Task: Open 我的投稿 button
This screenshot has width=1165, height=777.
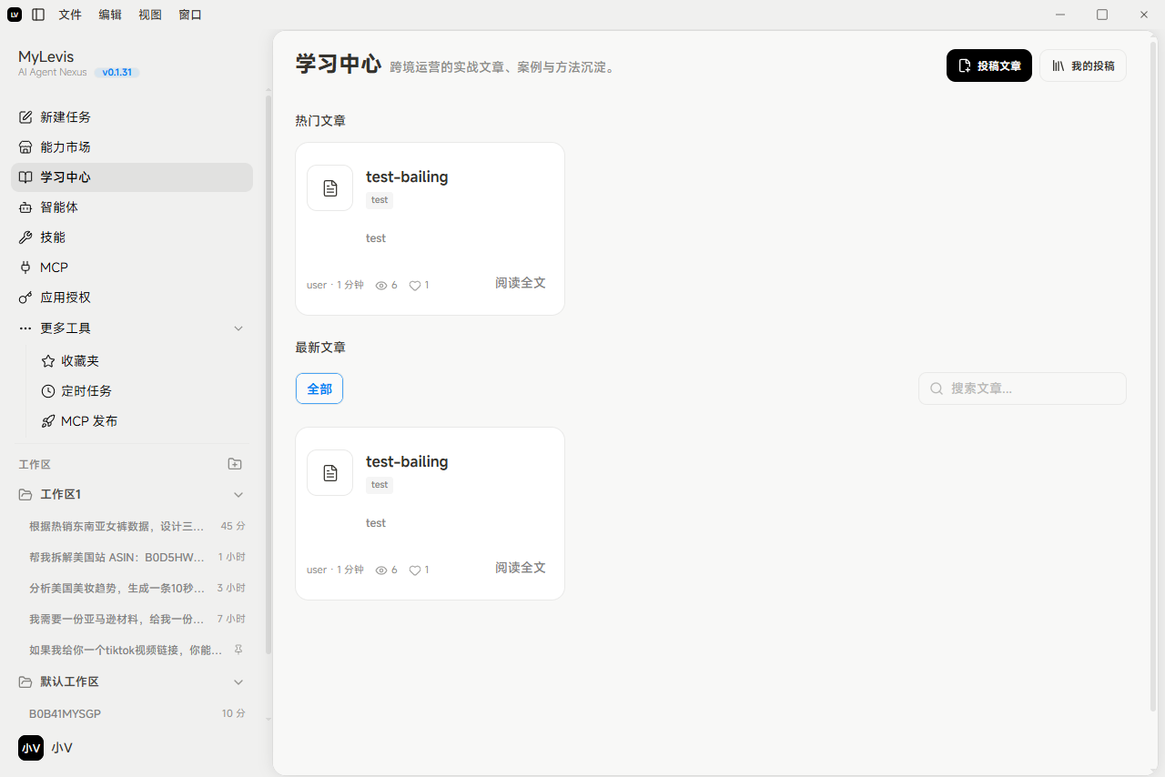Action: (x=1083, y=66)
